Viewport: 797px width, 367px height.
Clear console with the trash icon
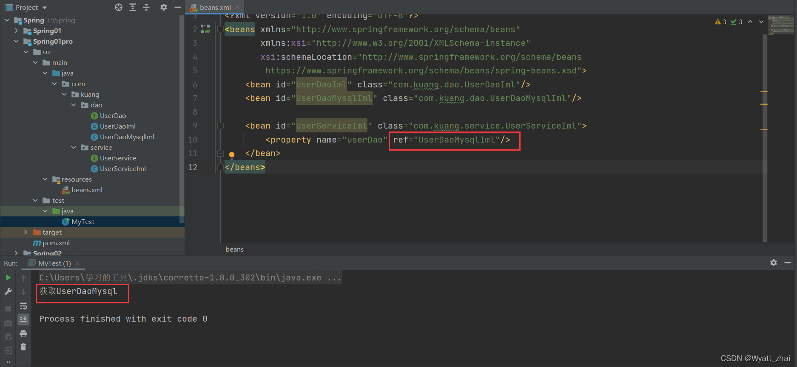(23, 347)
